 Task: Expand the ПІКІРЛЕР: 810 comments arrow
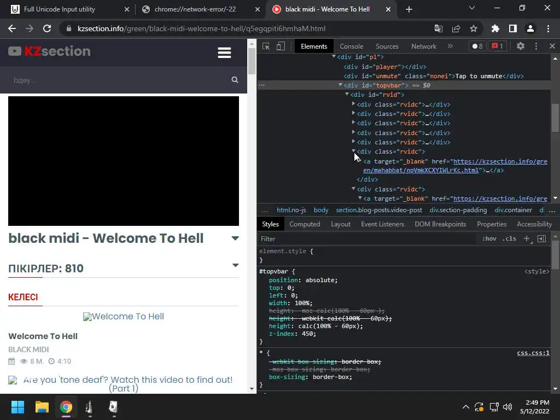coord(235,265)
